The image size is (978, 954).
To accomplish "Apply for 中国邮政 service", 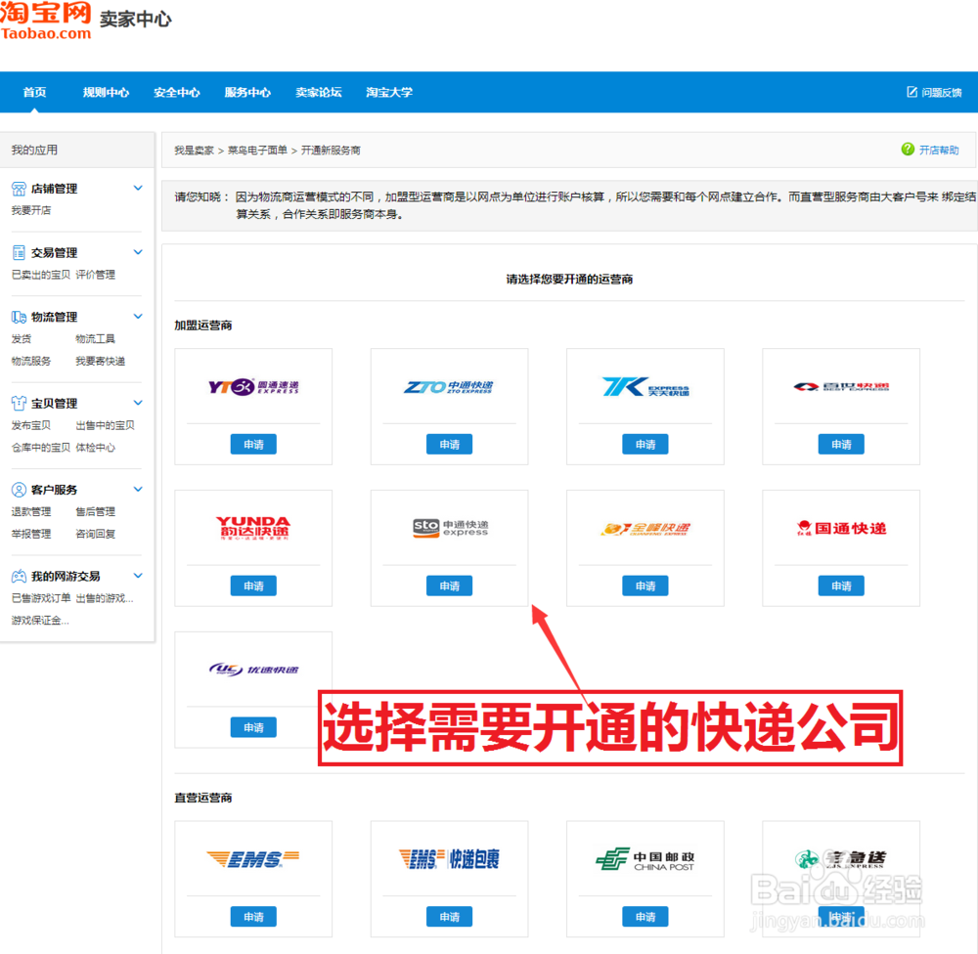I will click(645, 917).
